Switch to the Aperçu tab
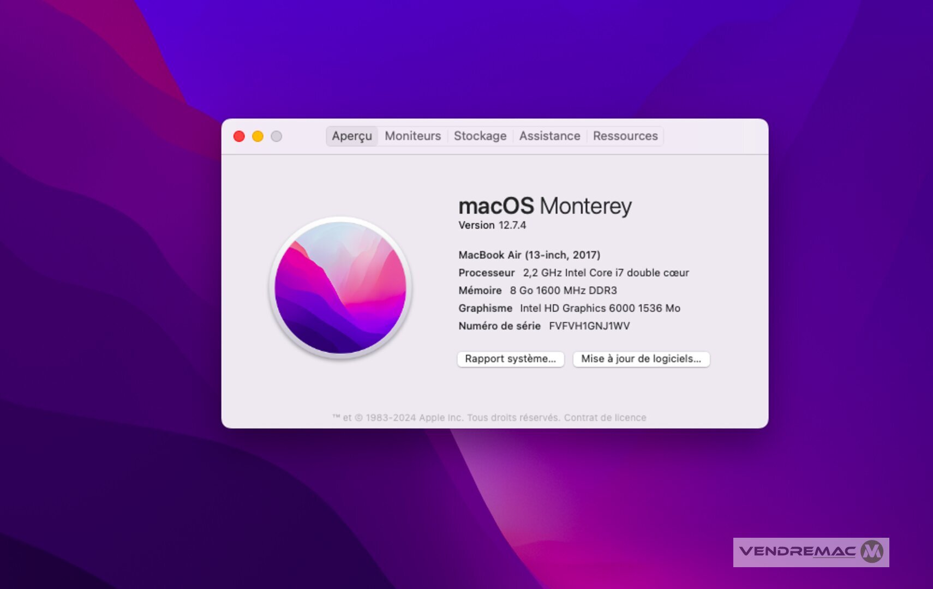The width and height of the screenshot is (933, 589). tap(352, 136)
